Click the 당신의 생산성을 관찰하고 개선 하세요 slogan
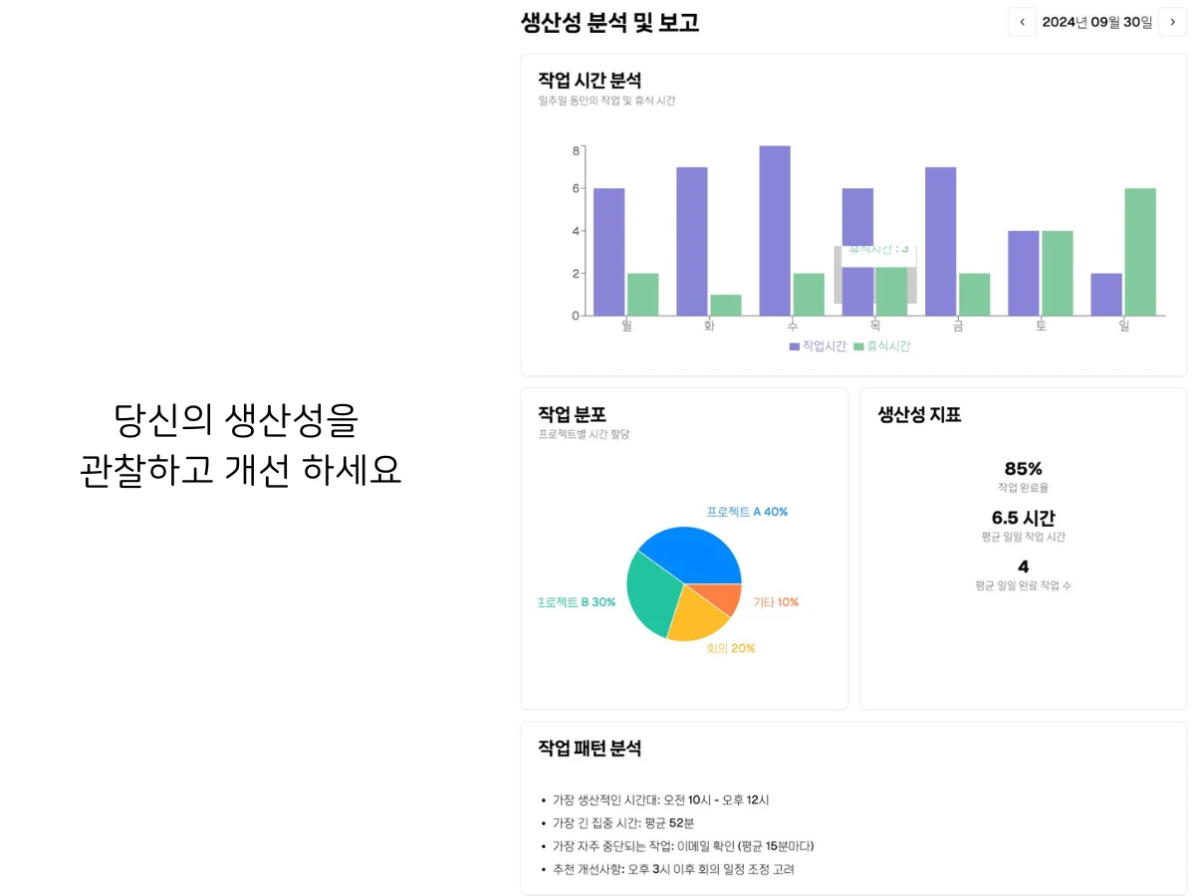This screenshot has height=896, width=1195. pos(240,444)
